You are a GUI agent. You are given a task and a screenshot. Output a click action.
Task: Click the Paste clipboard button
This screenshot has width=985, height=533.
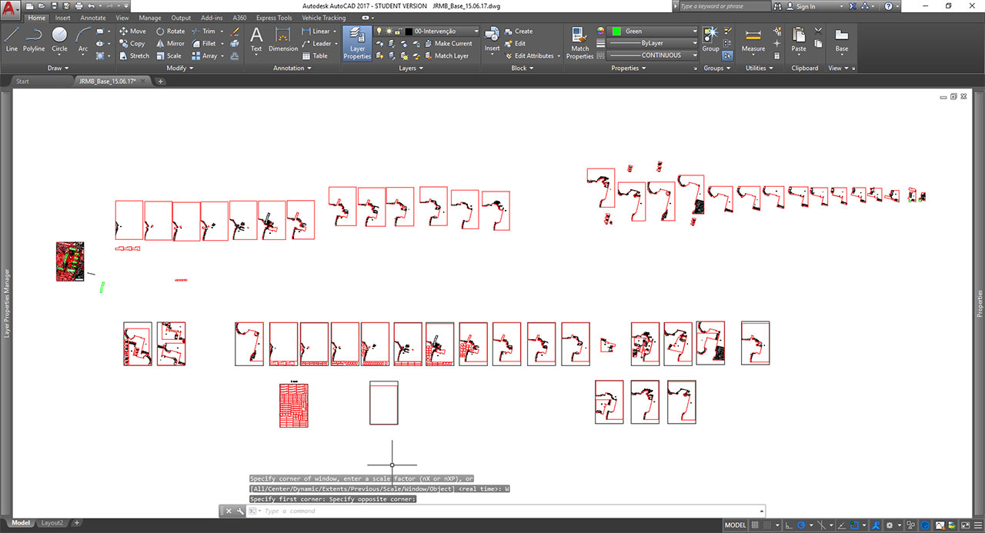pyautogui.click(x=799, y=39)
